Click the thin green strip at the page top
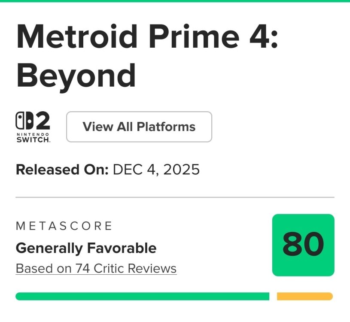 (x=175, y=1)
